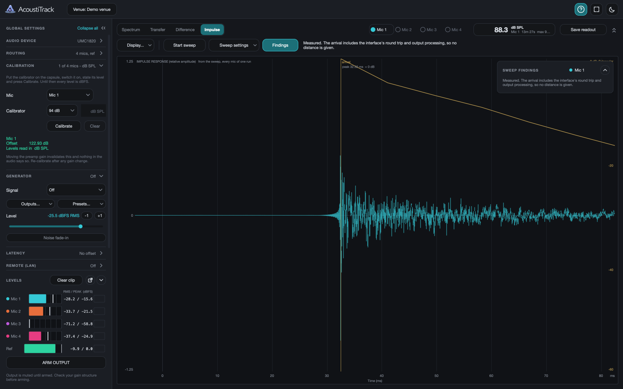Switch to the Spectrum tab
The image size is (623, 389).
(x=131, y=30)
